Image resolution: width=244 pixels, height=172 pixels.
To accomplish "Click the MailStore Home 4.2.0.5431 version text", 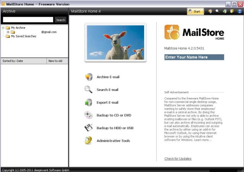I will 184,49.
